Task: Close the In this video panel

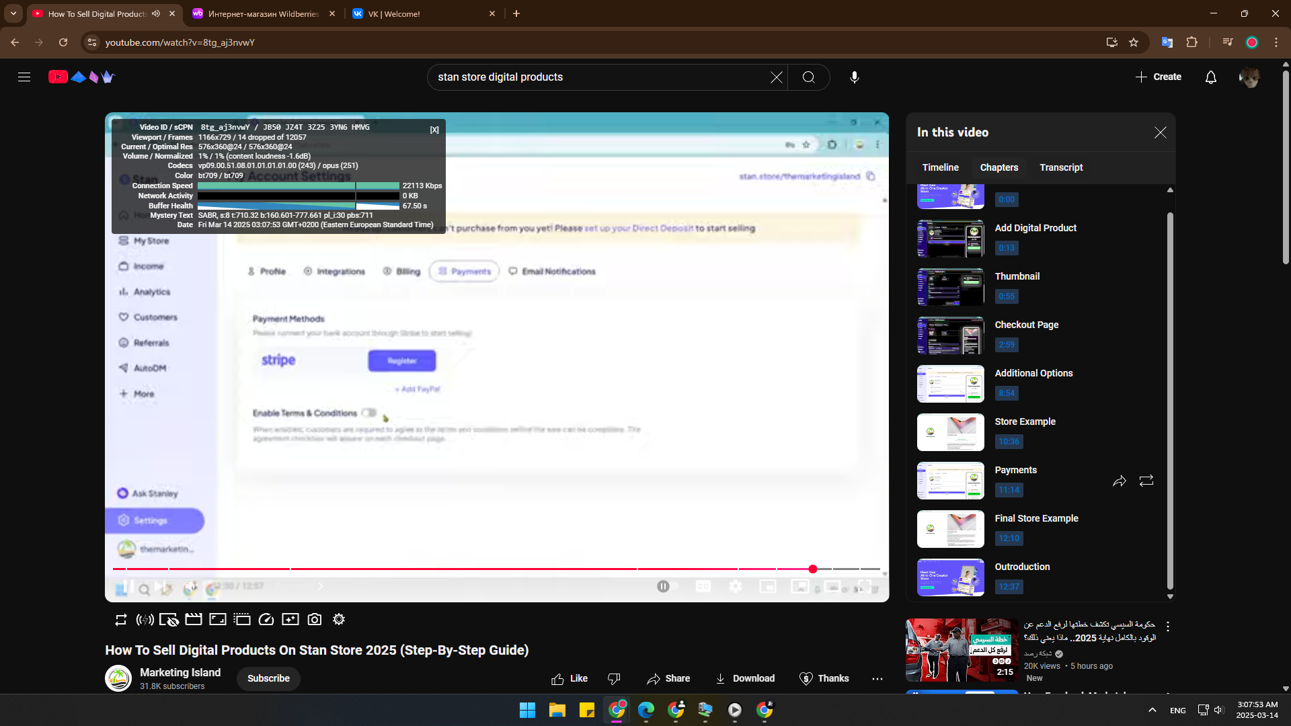Action: [1161, 132]
